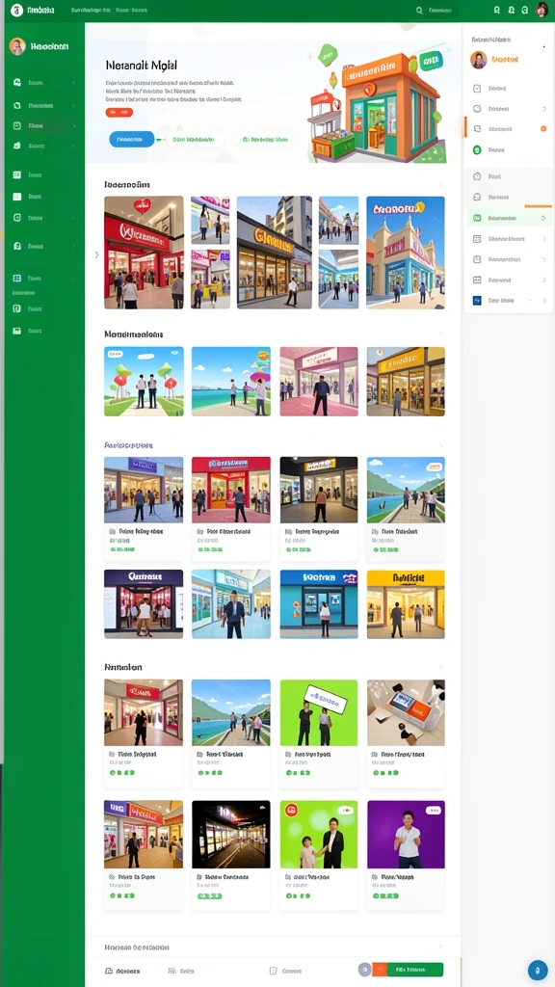The width and height of the screenshot is (555, 987).
Task: Open the first text link in the top navigation bar
Action: point(91,10)
